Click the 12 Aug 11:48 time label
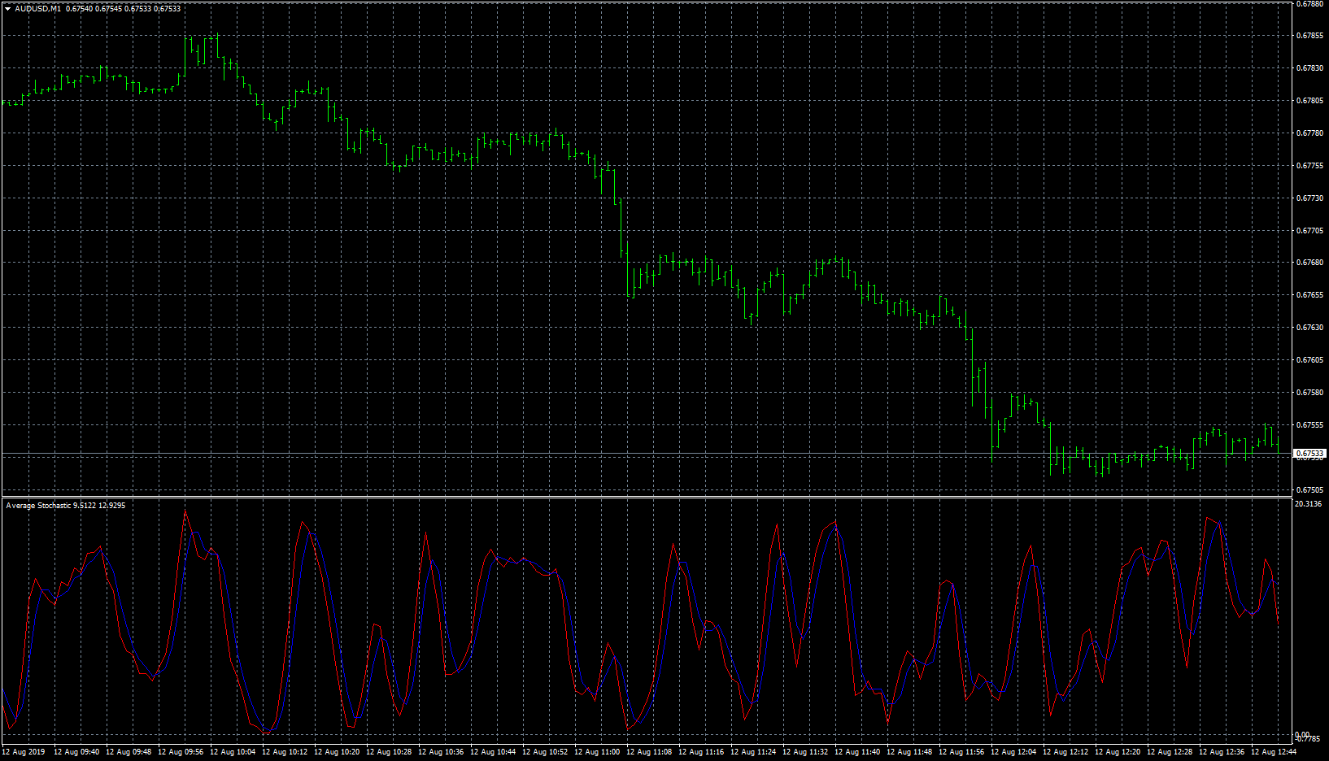Image resolution: width=1329 pixels, height=761 pixels. click(x=909, y=752)
